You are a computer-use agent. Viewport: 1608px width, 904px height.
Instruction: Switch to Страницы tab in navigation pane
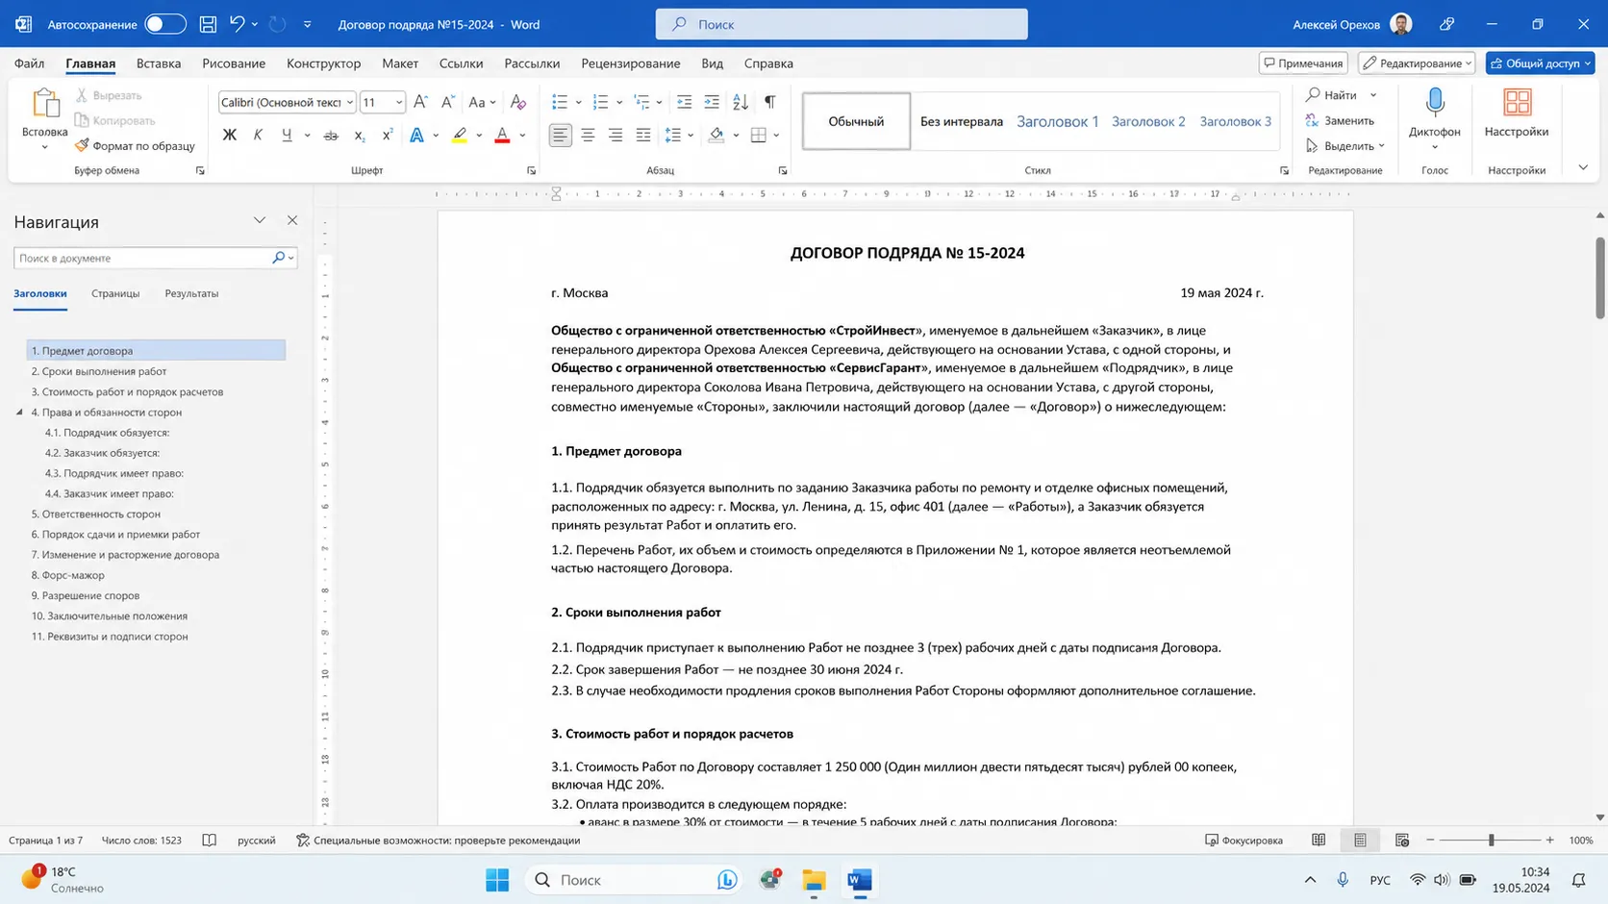(115, 293)
